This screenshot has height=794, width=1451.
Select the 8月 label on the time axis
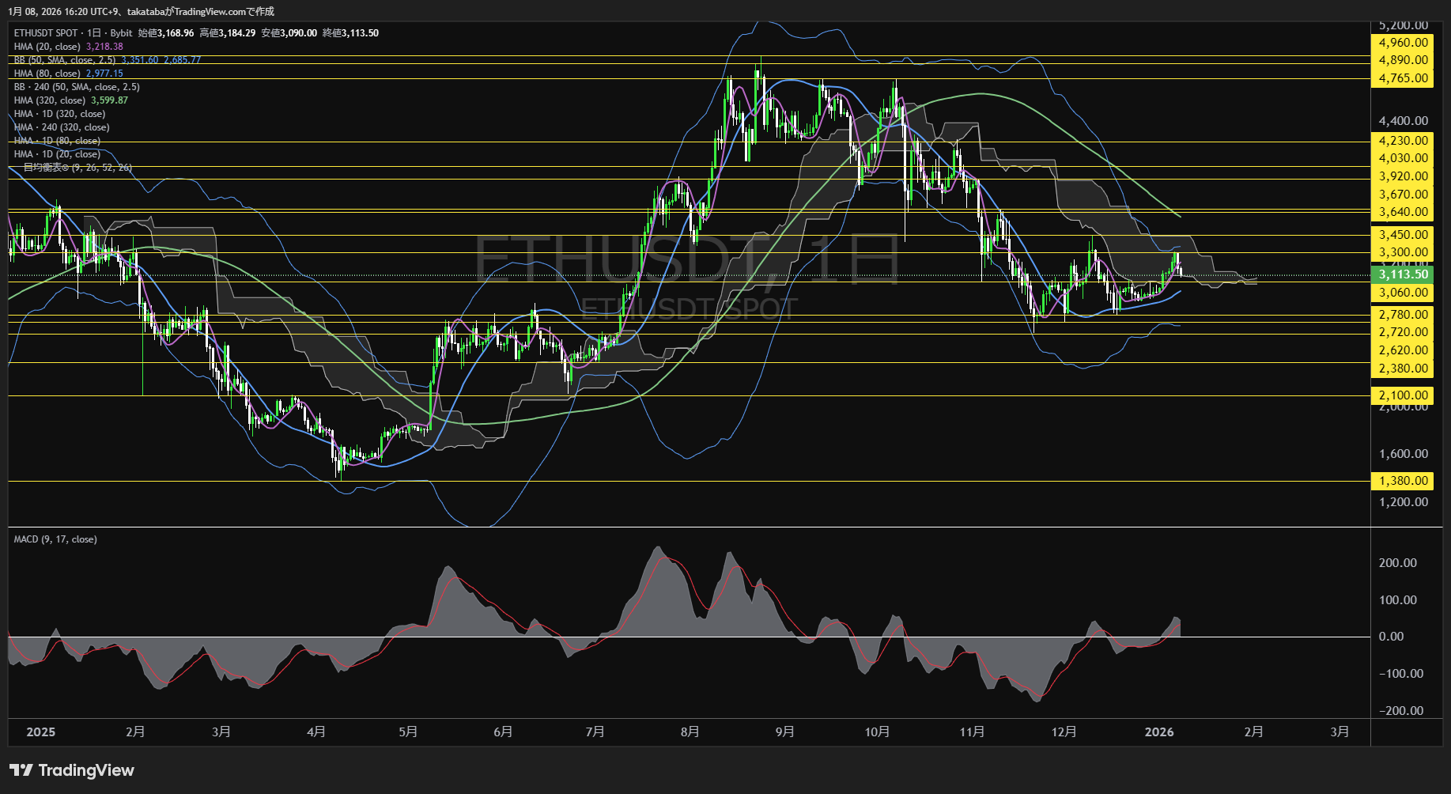[x=690, y=732]
